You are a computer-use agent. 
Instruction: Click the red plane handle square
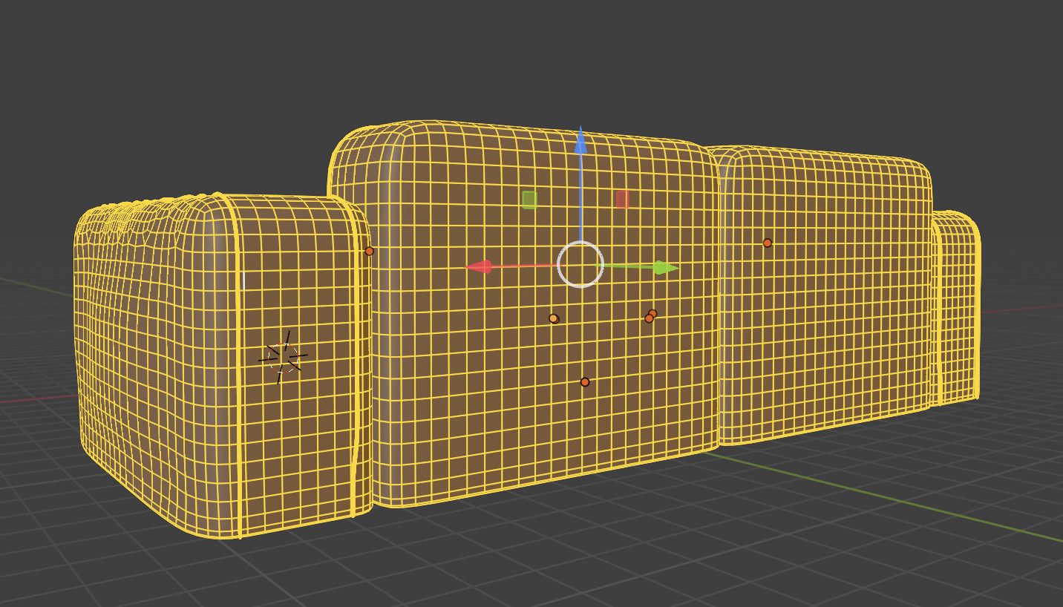click(x=623, y=199)
